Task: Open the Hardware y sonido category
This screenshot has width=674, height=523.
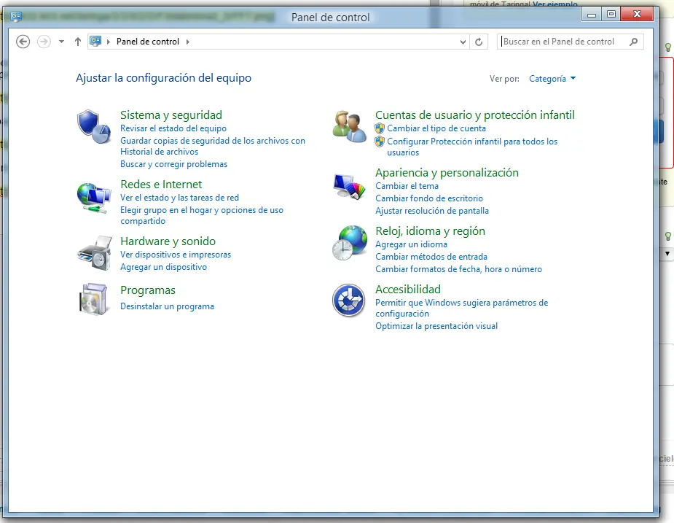Action: (x=168, y=241)
